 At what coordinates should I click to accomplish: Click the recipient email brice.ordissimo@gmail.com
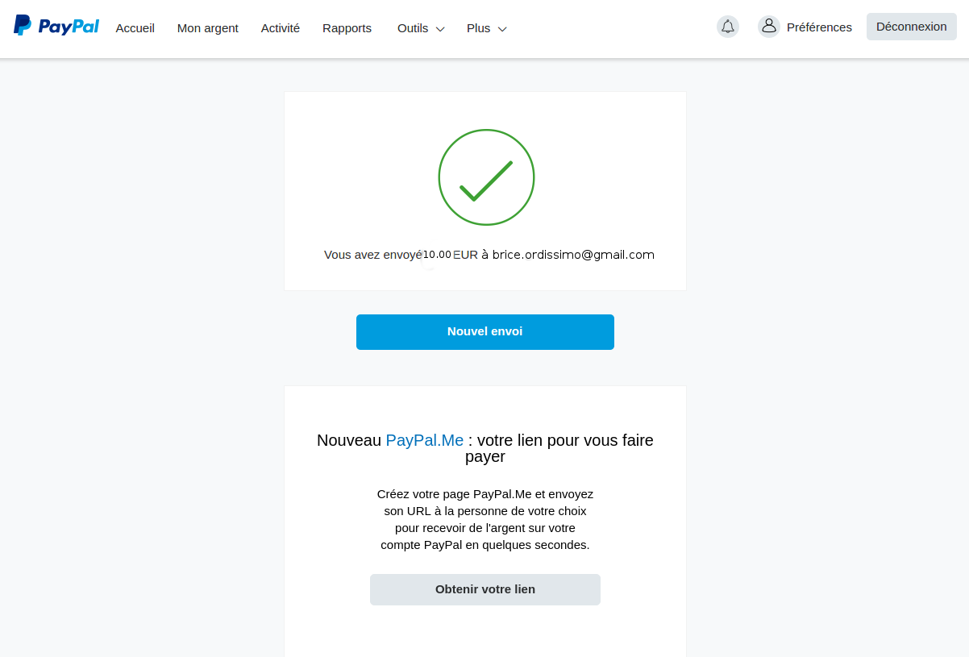pyautogui.click(x=573, y=255)
